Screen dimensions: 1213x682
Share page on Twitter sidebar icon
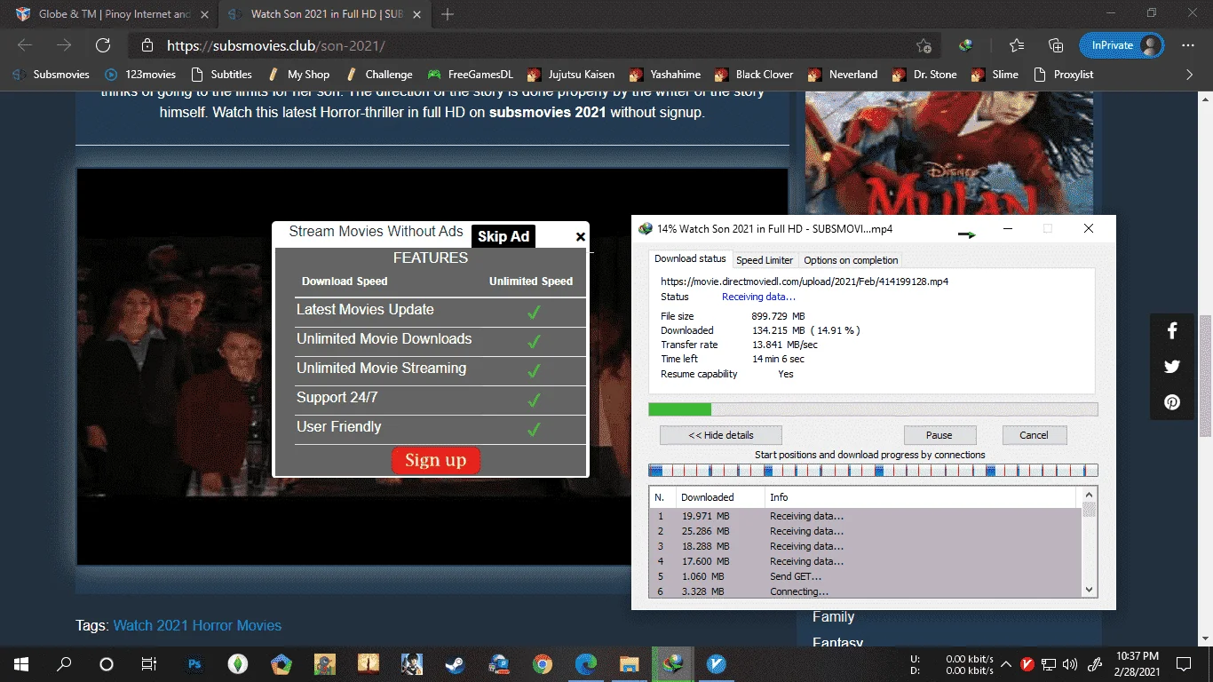tap(1172, 367)
